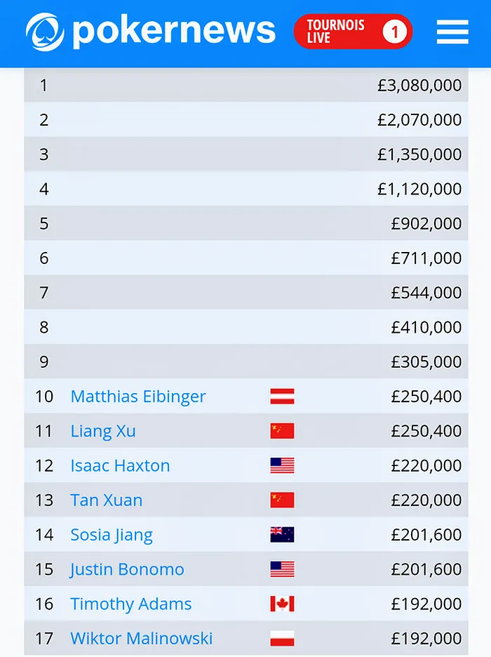
Task: Visit Isaac Haxton profile link
Action: point(120,465)
